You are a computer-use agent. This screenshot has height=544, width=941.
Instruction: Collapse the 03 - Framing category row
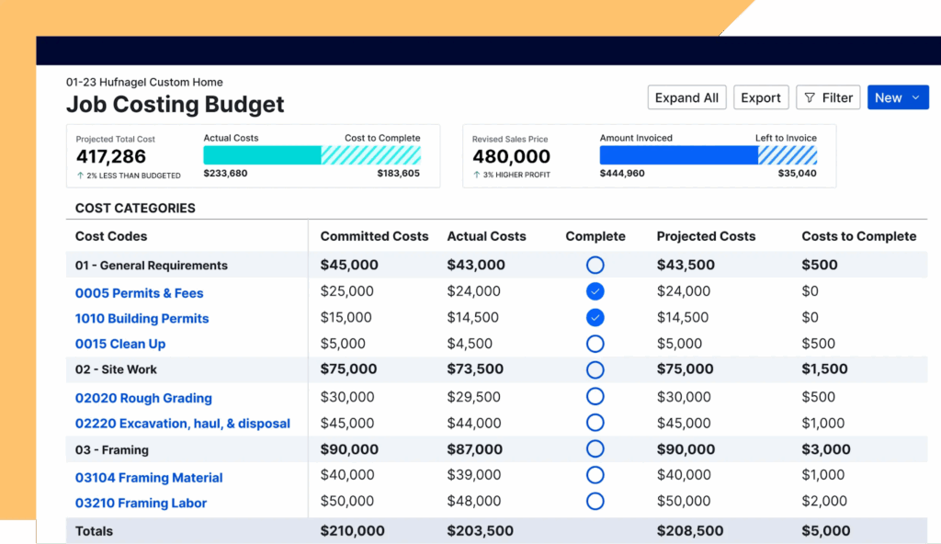(x=111, y=450)
